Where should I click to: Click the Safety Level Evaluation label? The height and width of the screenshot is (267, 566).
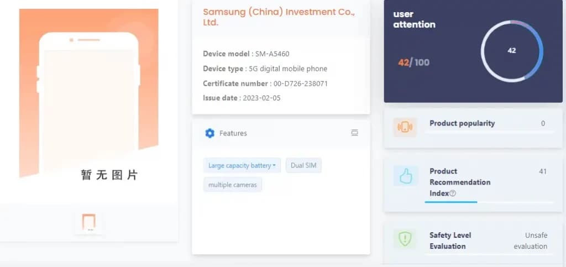(x=450, y=240)
